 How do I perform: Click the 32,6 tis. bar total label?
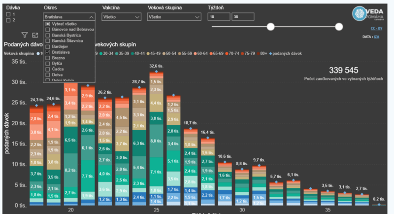[156, 66]
